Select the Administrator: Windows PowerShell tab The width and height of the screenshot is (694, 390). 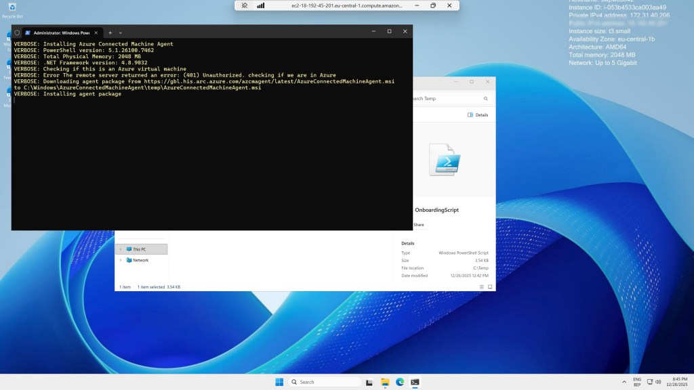[61, 32]
